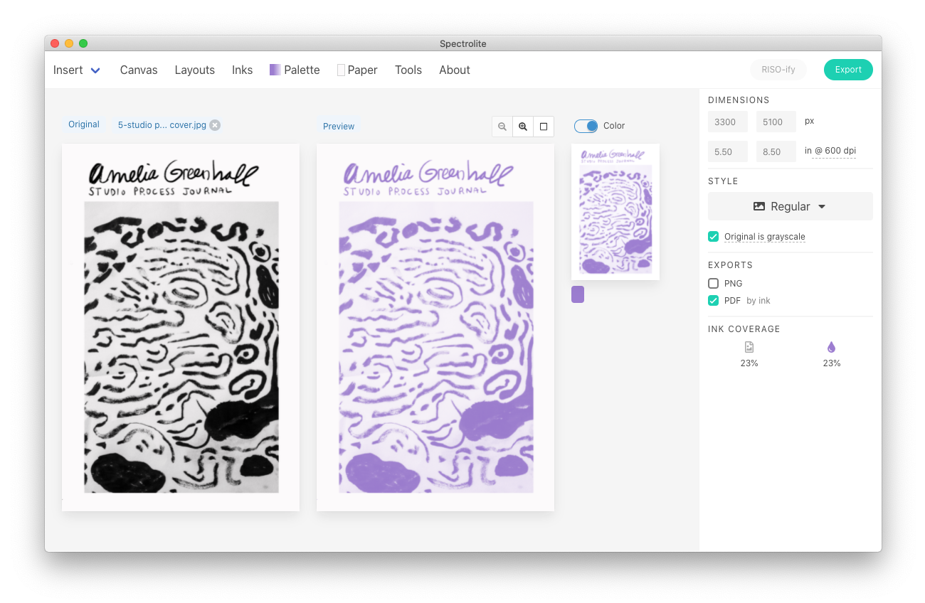The height and width of the screenshot is (603, 925).
Task: Click the zoom out magnifier icon
Action: pyautogui.click(x=502, y=127)
